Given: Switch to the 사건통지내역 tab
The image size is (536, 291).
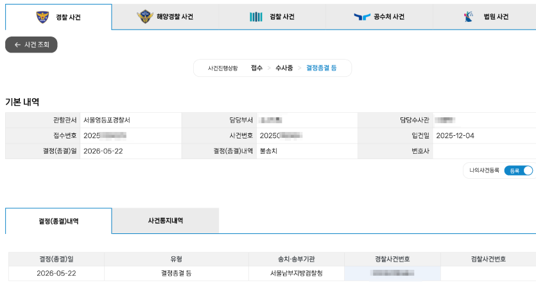Looking at the screenshot, I should pos(166,220).
